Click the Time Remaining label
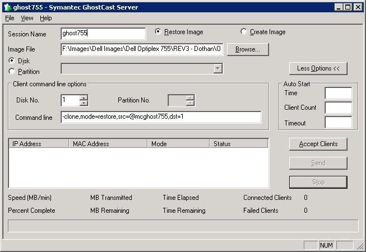 pos(184,211)
